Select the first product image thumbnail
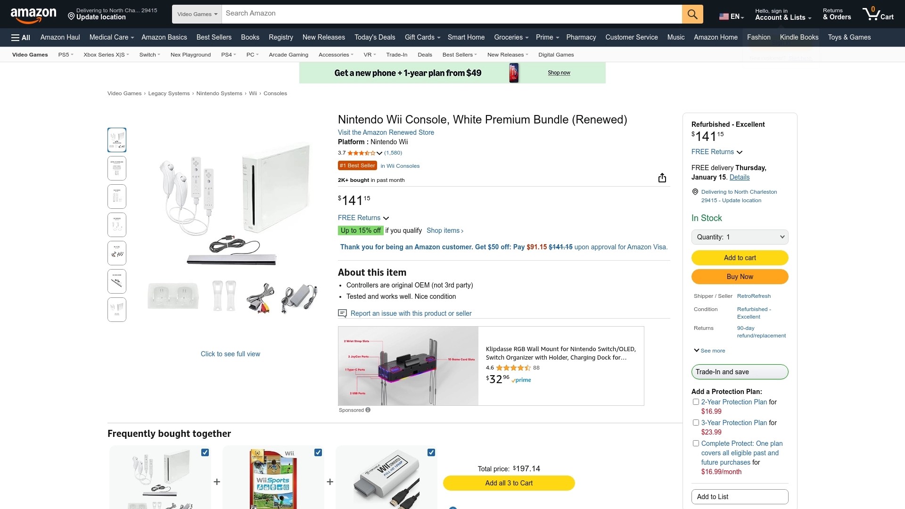 pos(117,140)
